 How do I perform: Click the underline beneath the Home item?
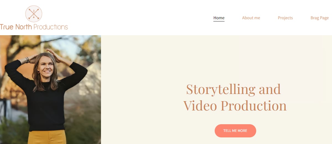pyautogui.click(x=219, y=21)
